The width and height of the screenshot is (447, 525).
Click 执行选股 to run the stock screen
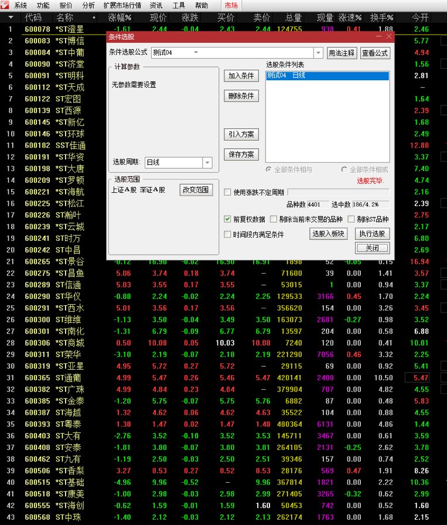[372, 234]
